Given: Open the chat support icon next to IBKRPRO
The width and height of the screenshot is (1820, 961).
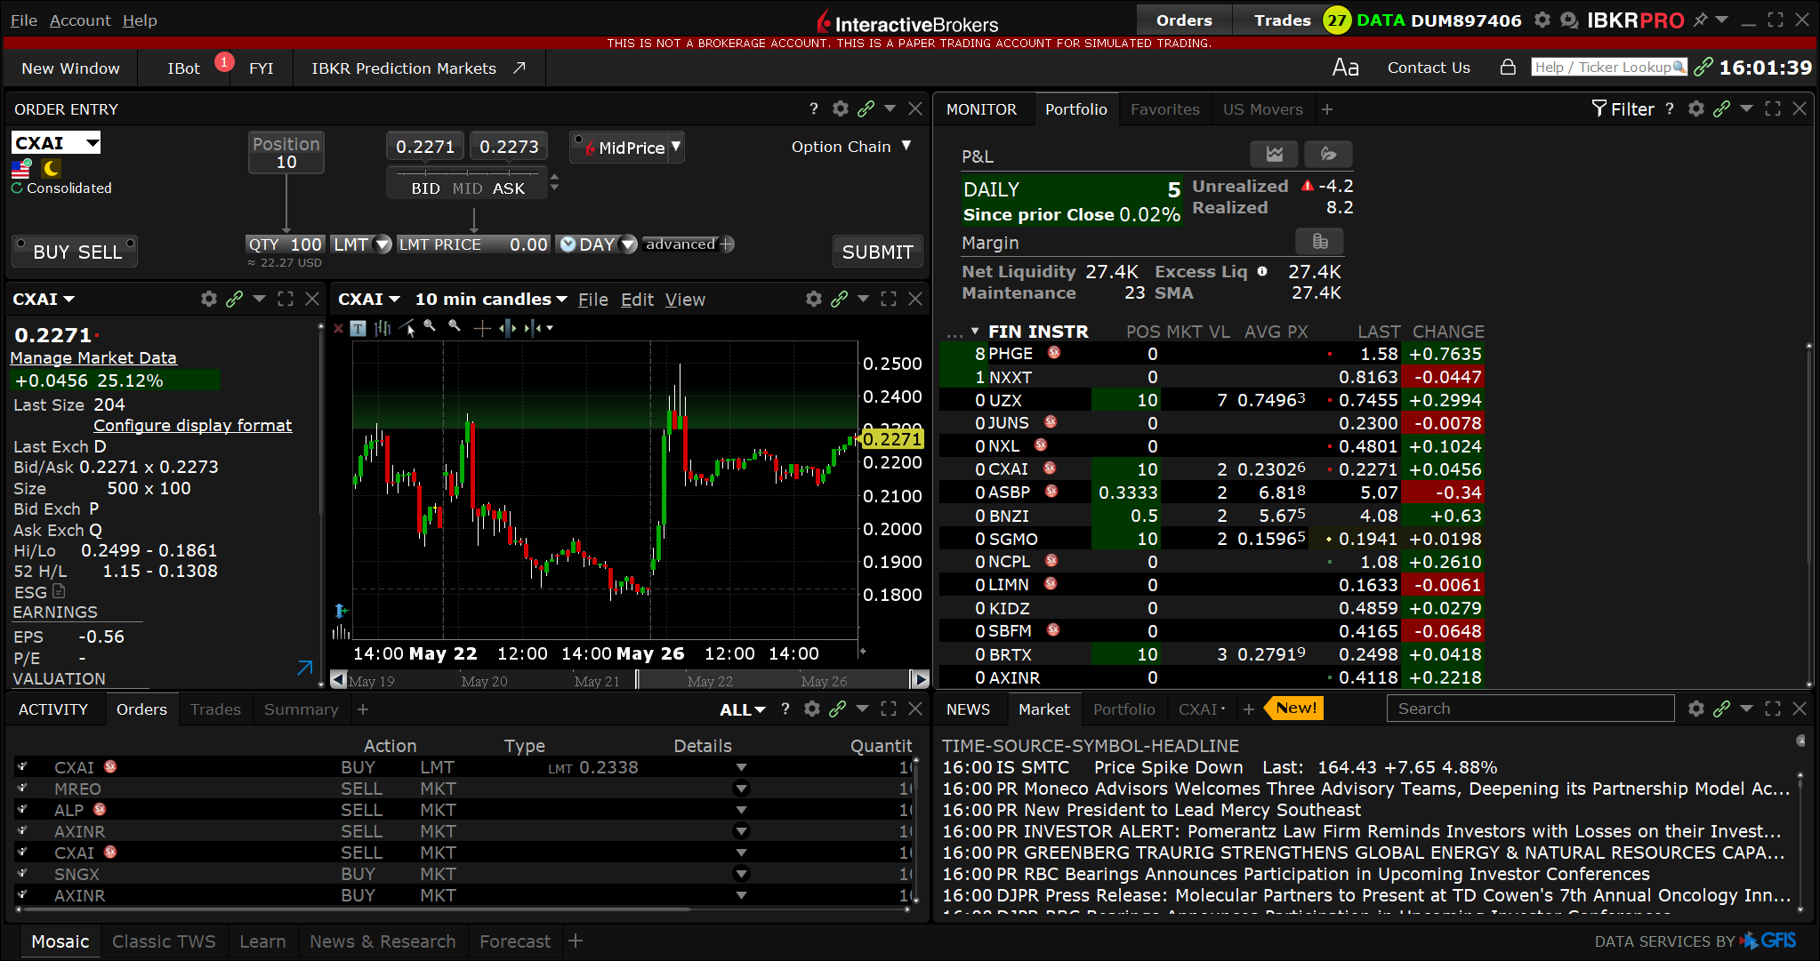Looking at the screenshot, I should [1569, 20].
